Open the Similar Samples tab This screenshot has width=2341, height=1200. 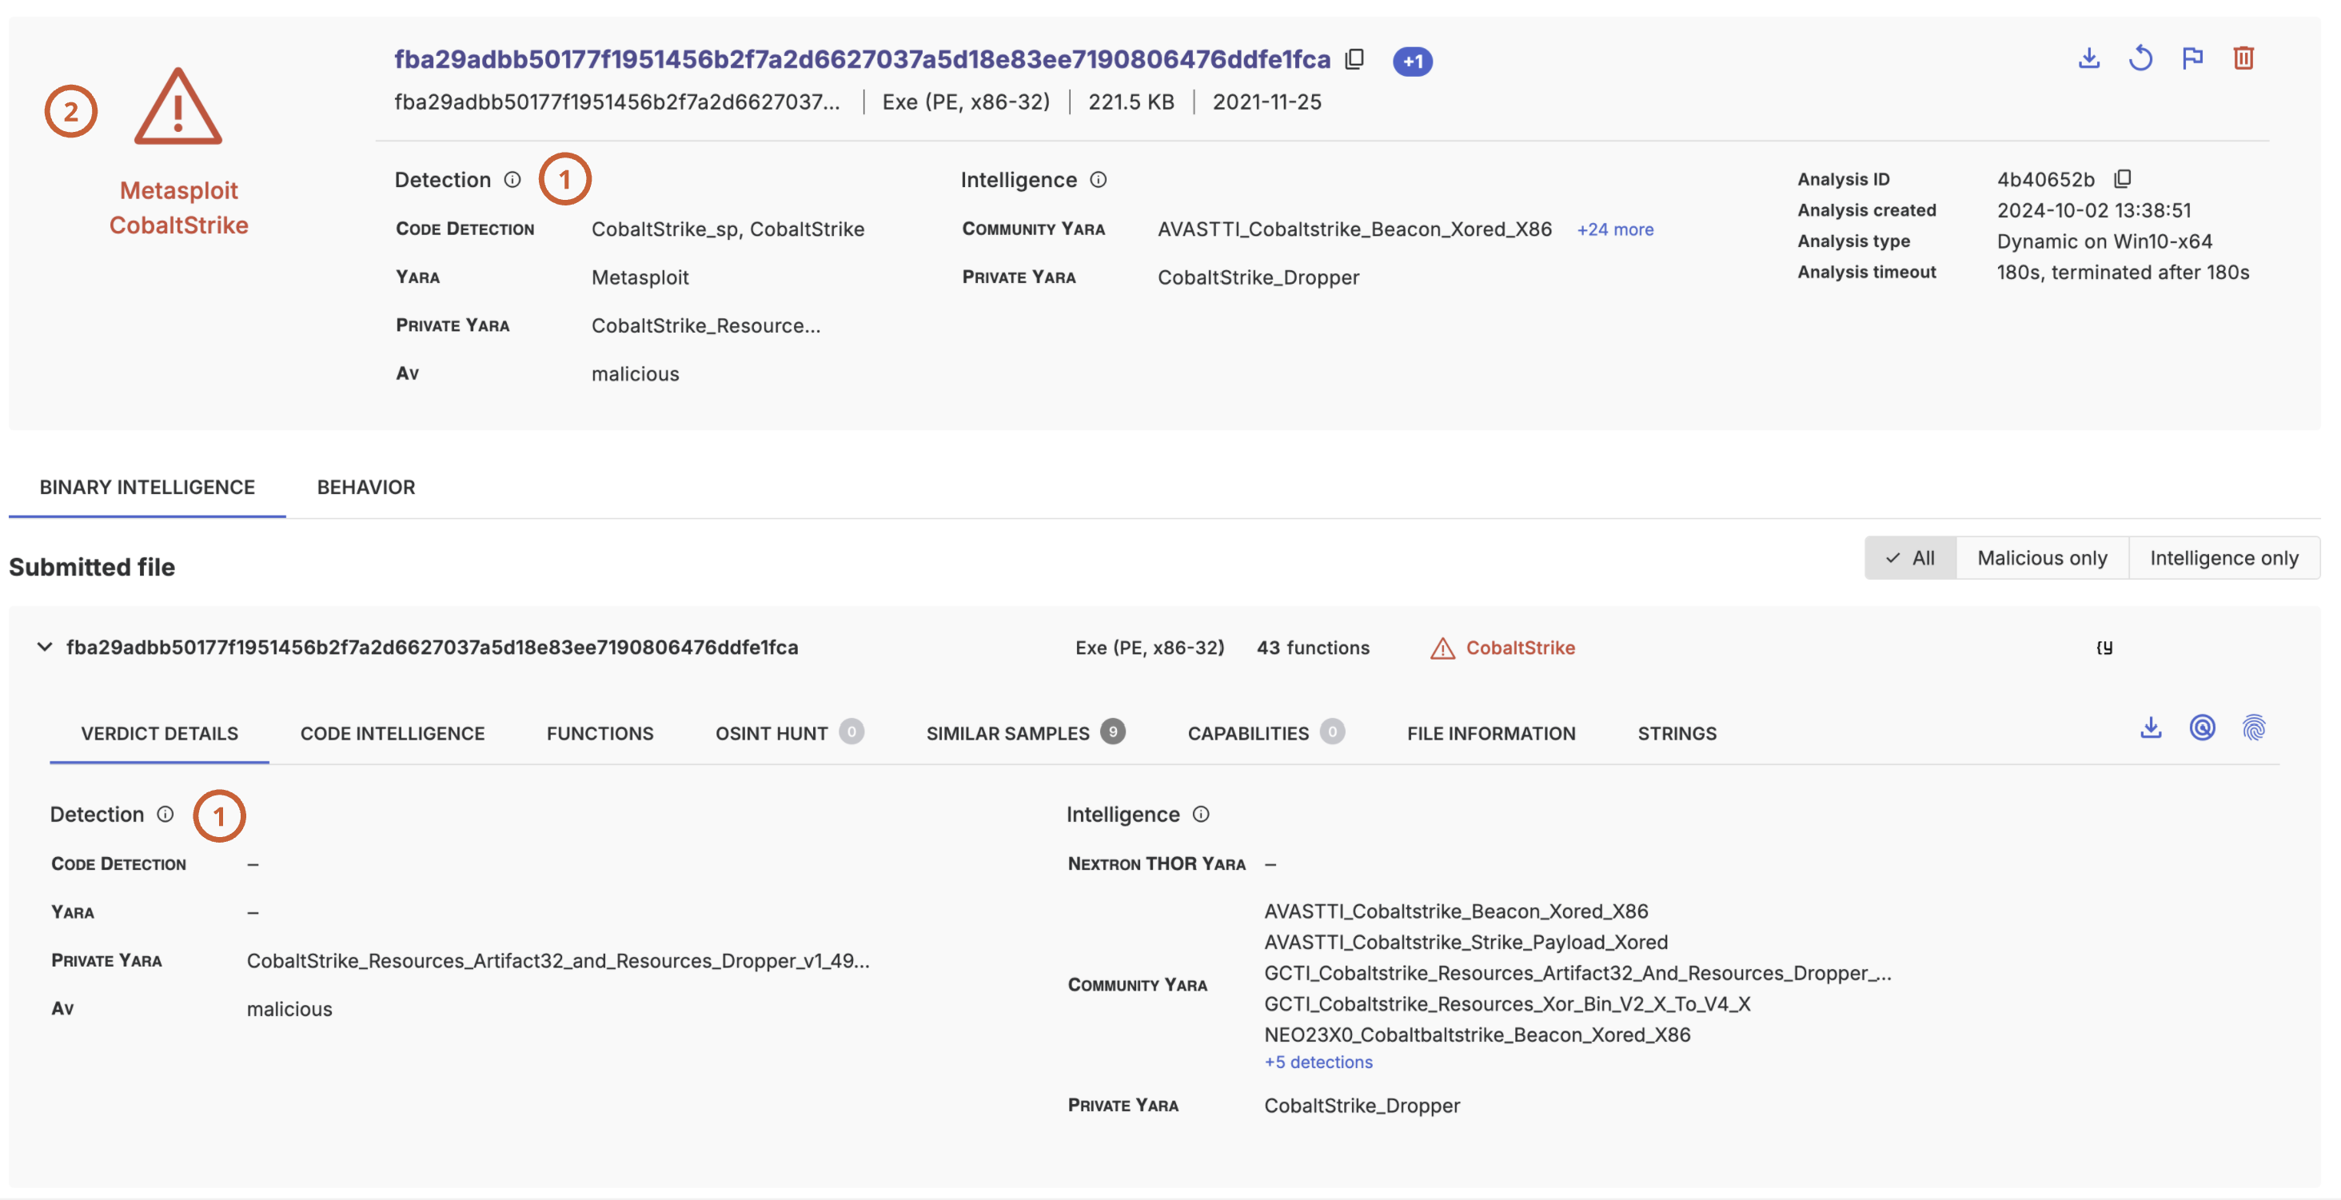(1007, 733)
